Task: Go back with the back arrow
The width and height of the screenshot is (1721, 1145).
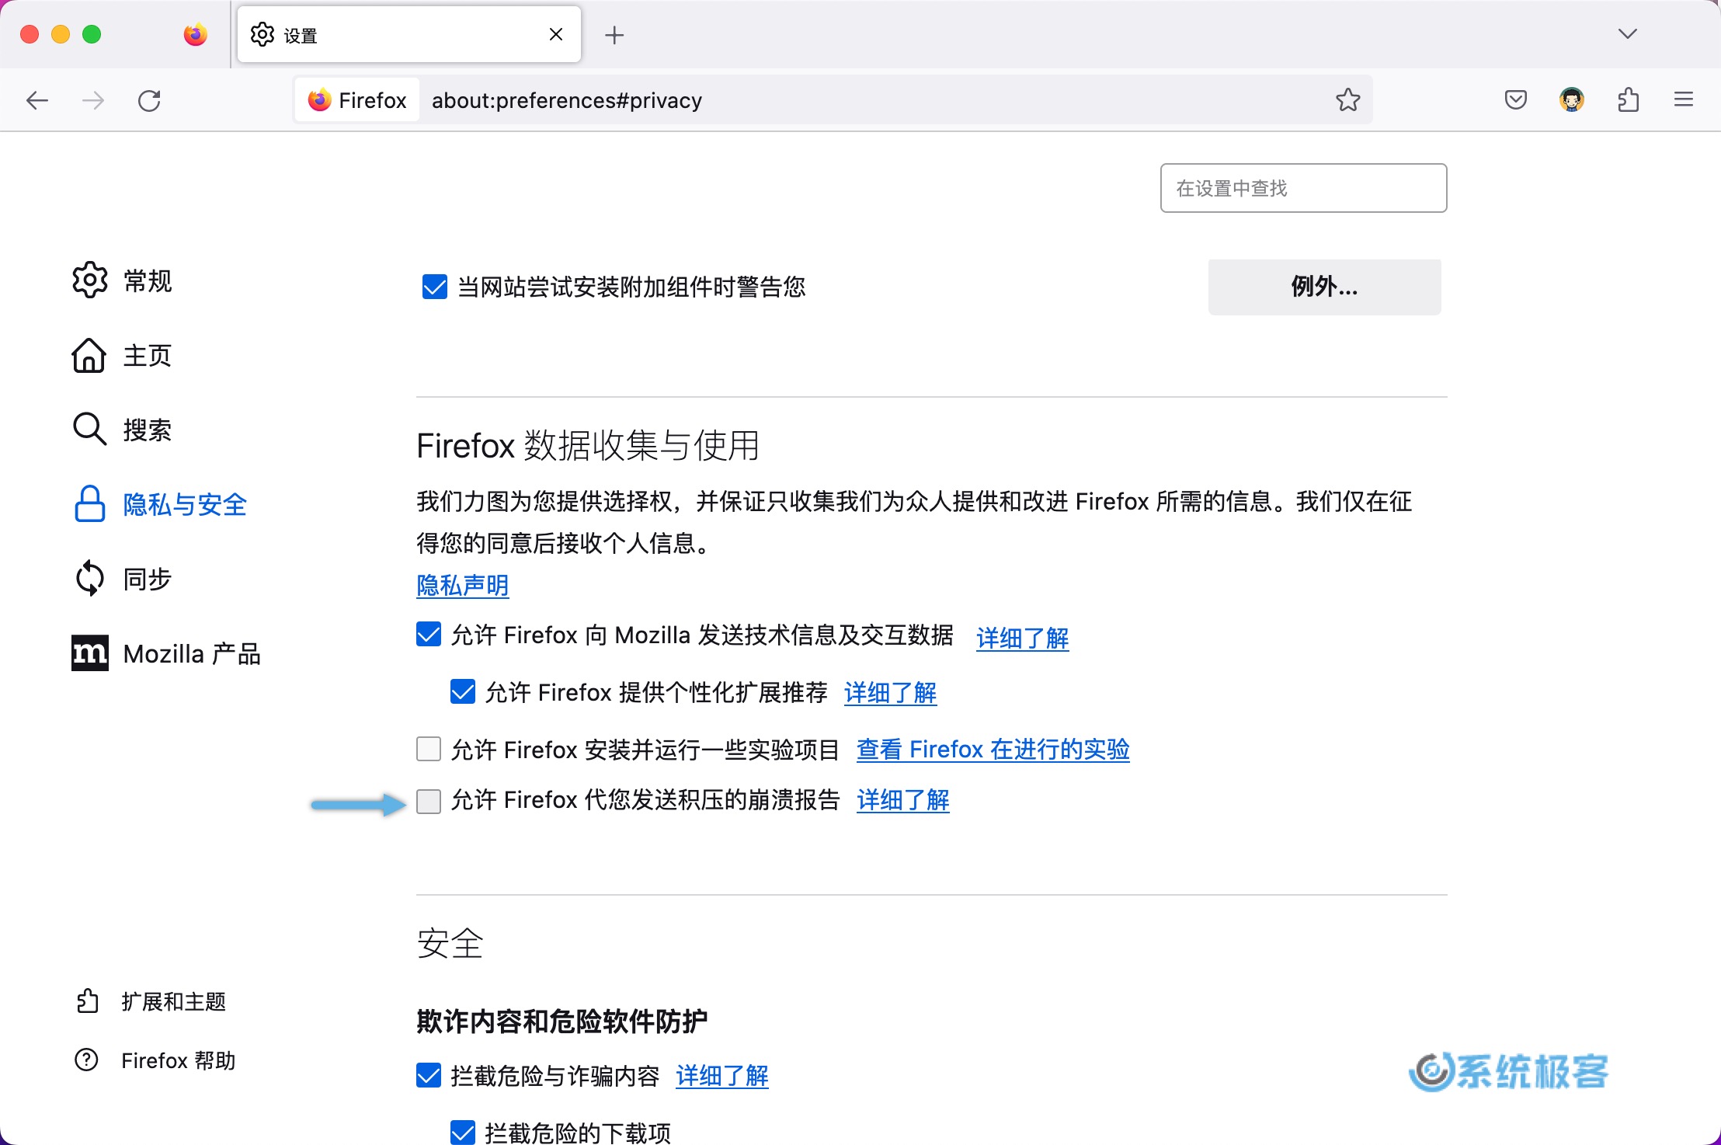Action: coord(37,100)
